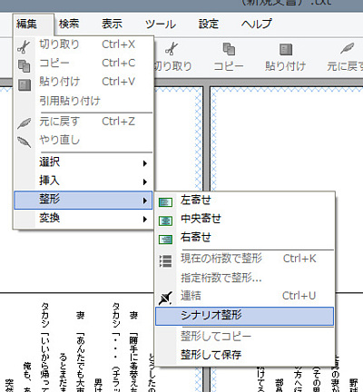Choose 整形して保存 from the submenu
This screenshot has width=363, height=392.
coord(244,355)
